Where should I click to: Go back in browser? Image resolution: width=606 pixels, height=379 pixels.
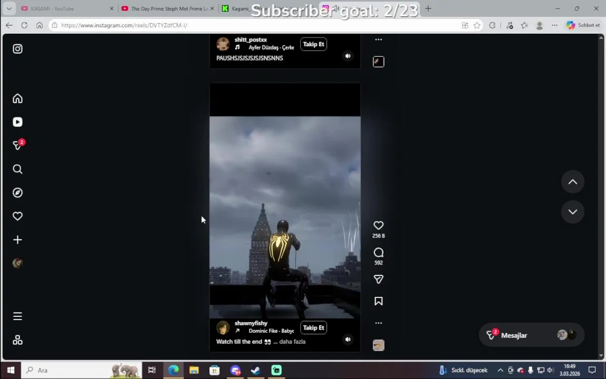pos(9,25)
